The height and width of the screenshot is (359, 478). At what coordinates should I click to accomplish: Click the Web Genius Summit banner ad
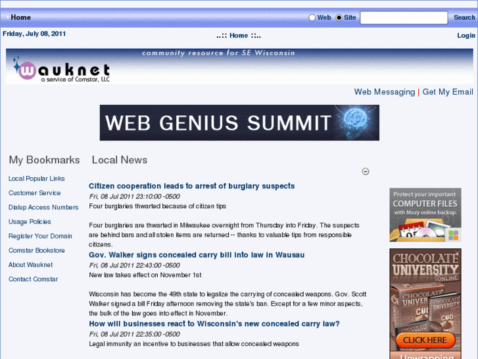(239, 123)
